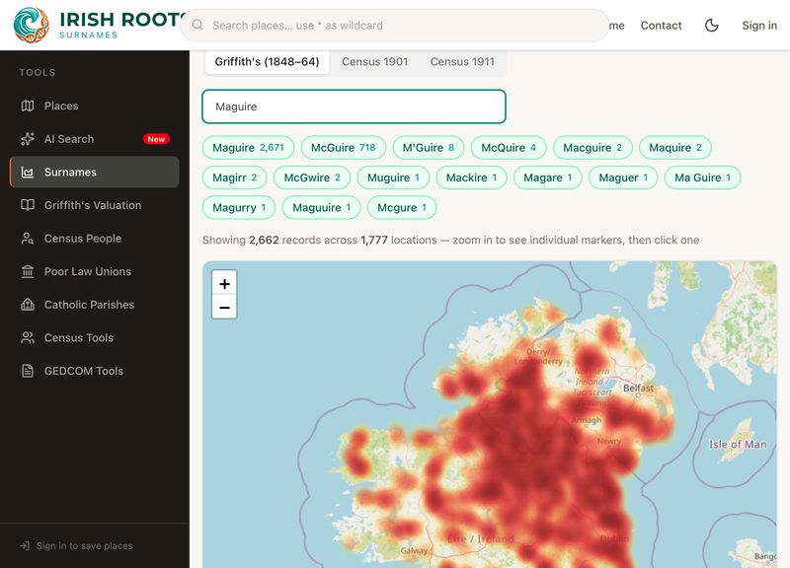The image size is (790, 568).
Task: Select the Magirr 2 variant chip
Action: (234, 177)
